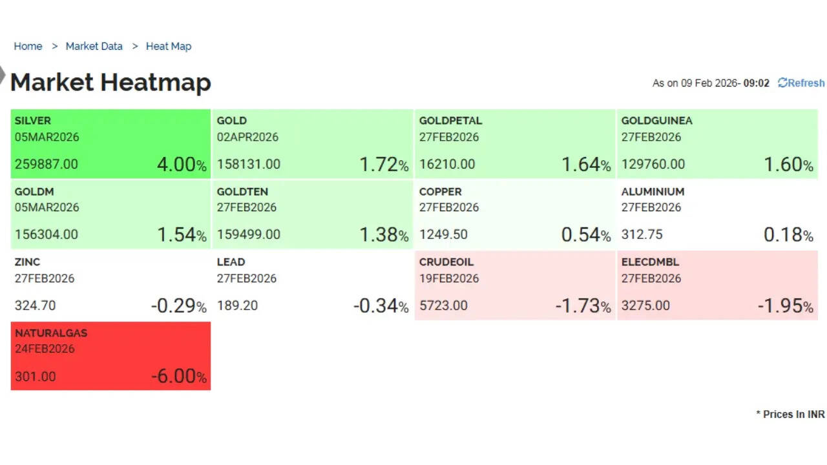Select the GOLD 02APR2026 heatmap tile
The height and width of the screenshot is (465, 827).
click(x=313, y=143)
